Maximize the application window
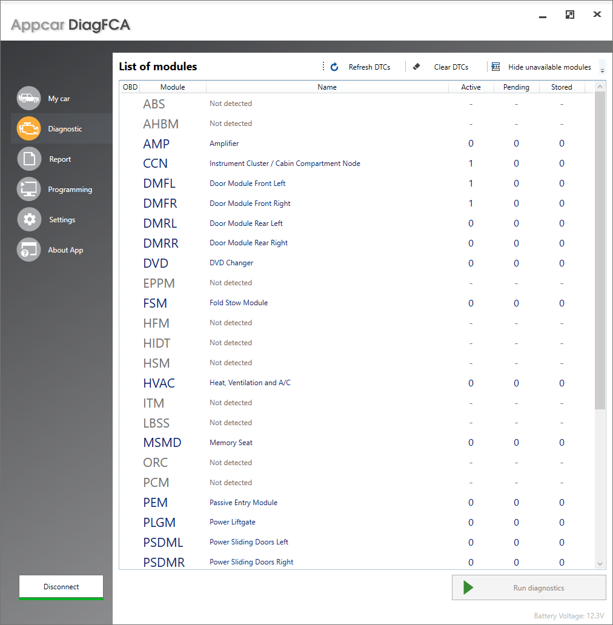Image resolution: width=613 pixels, height=625 pixels. (569, 15)
